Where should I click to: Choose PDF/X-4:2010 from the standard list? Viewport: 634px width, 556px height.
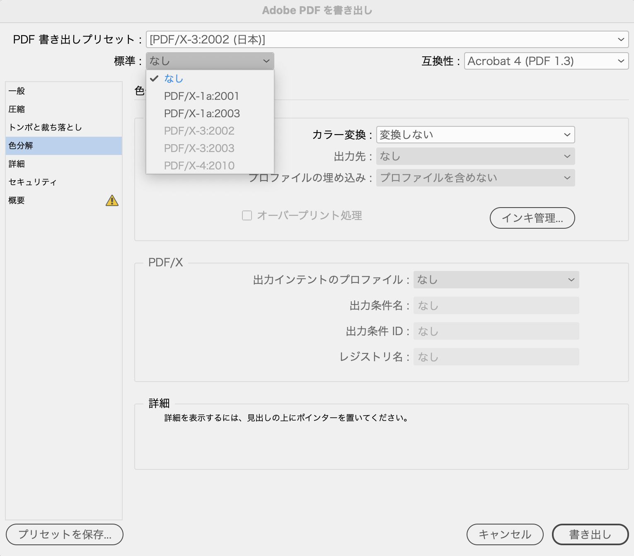click(210, 165)
